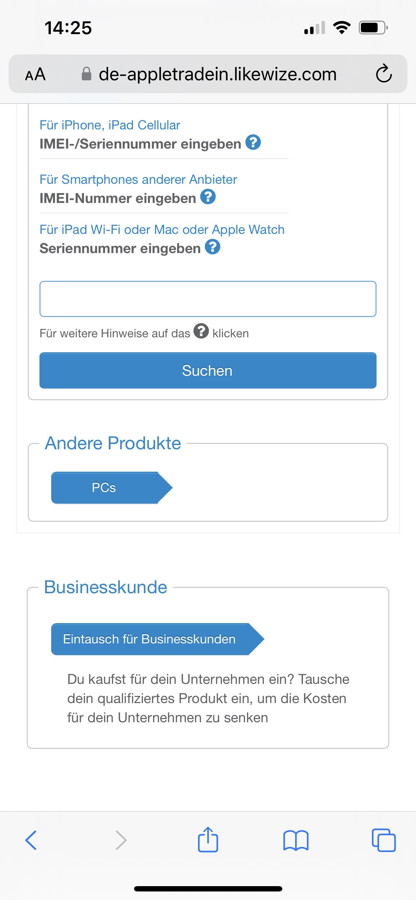Tap the home indicator bar
The image size is (416, 900).
pos(208,889)
